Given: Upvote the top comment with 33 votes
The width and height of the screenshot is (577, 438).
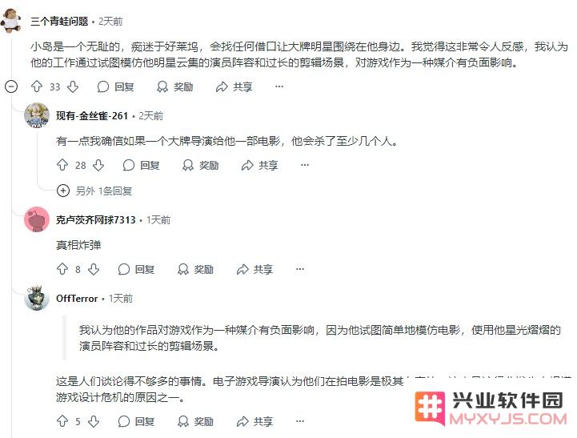Looking at the screenshot, I should (x=37, y=86).
